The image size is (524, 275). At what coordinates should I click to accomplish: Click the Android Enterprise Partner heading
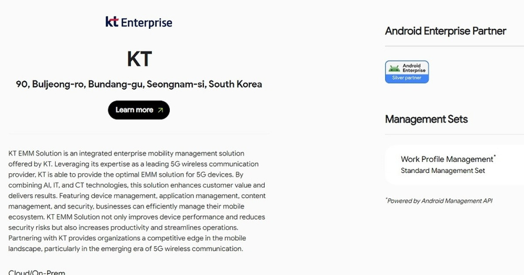pos(445,31)
